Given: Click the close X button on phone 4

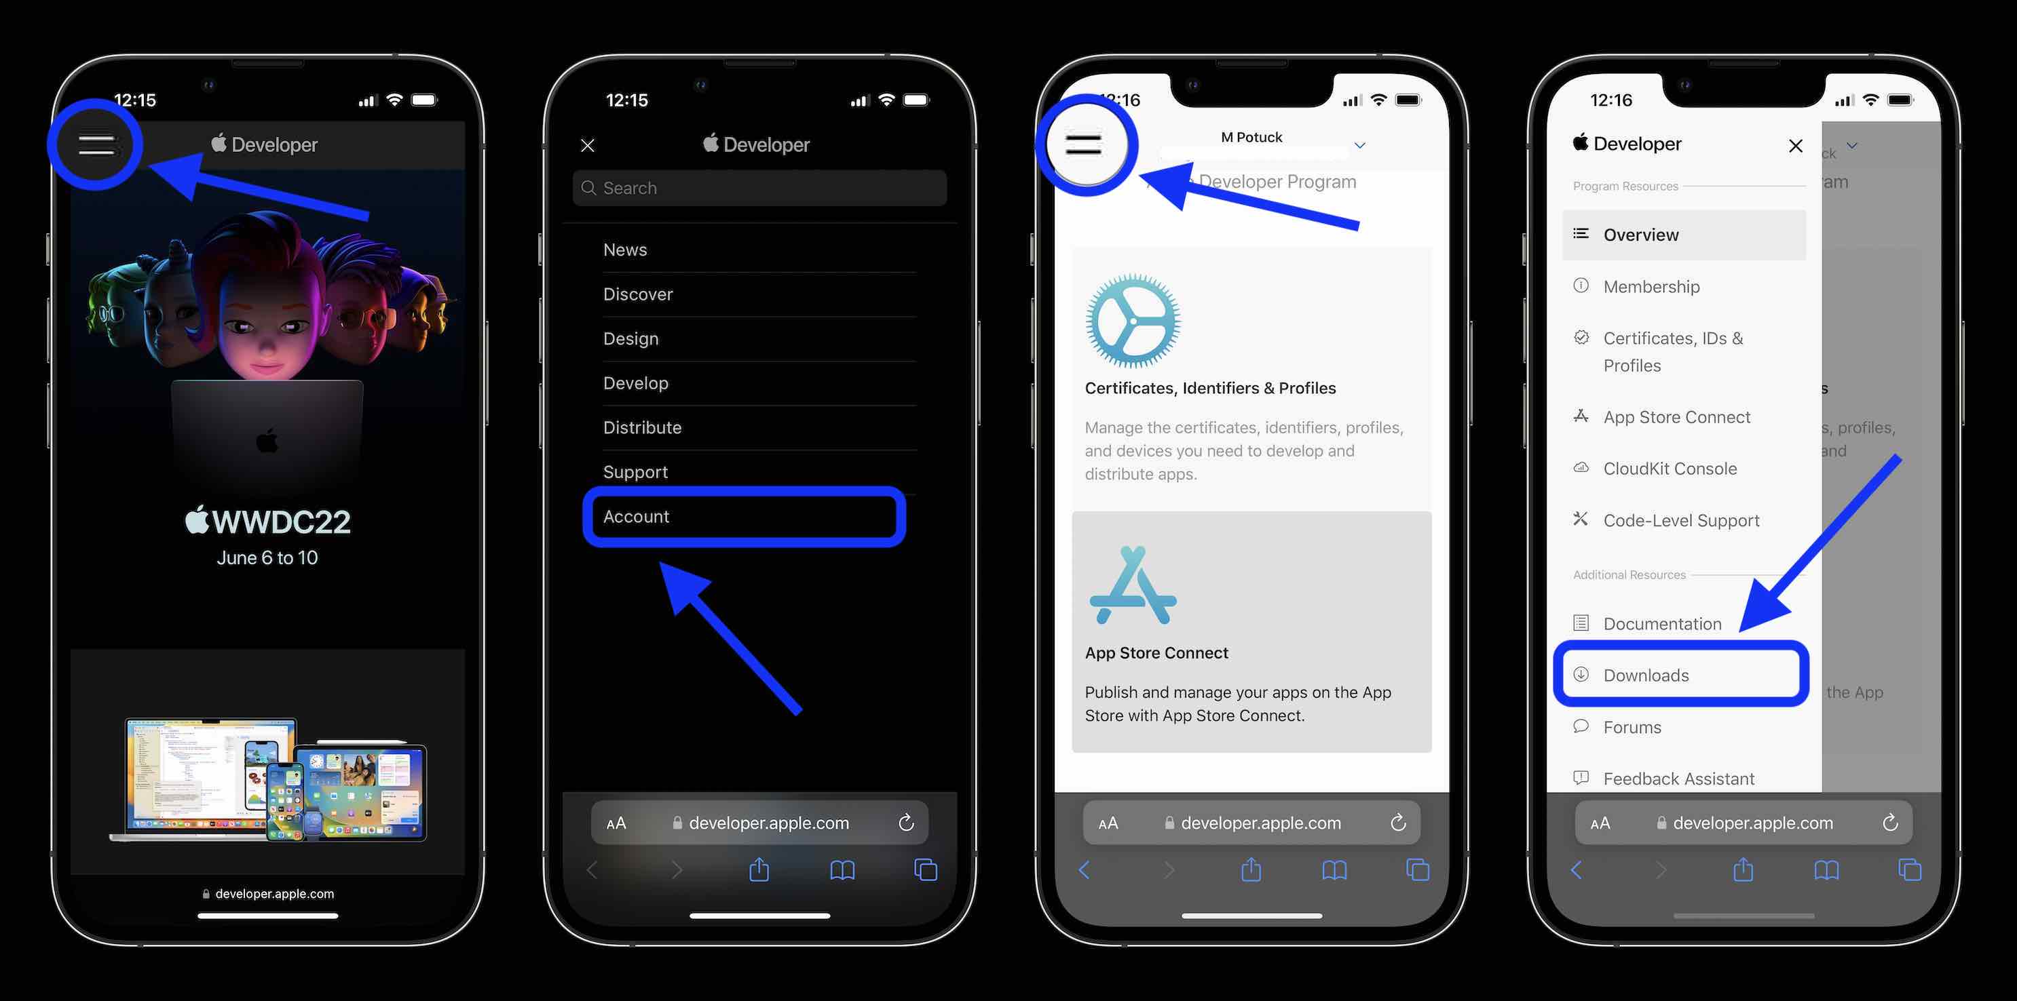Looking at the screenshot, I should click(x=1796, y=144).
